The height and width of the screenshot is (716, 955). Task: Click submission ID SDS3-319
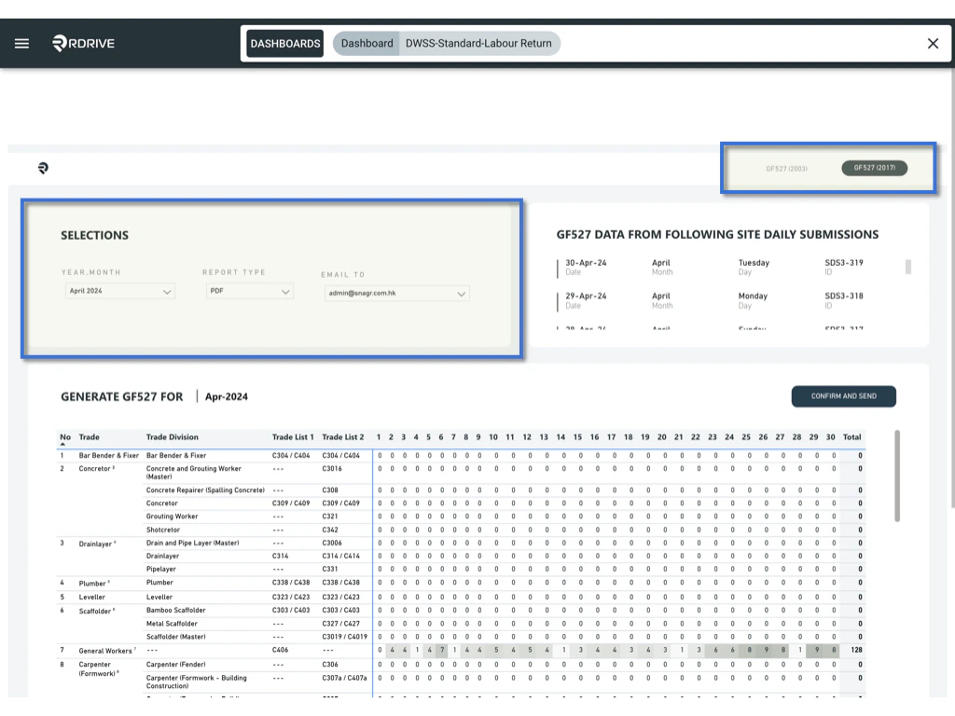coord(843,263)
